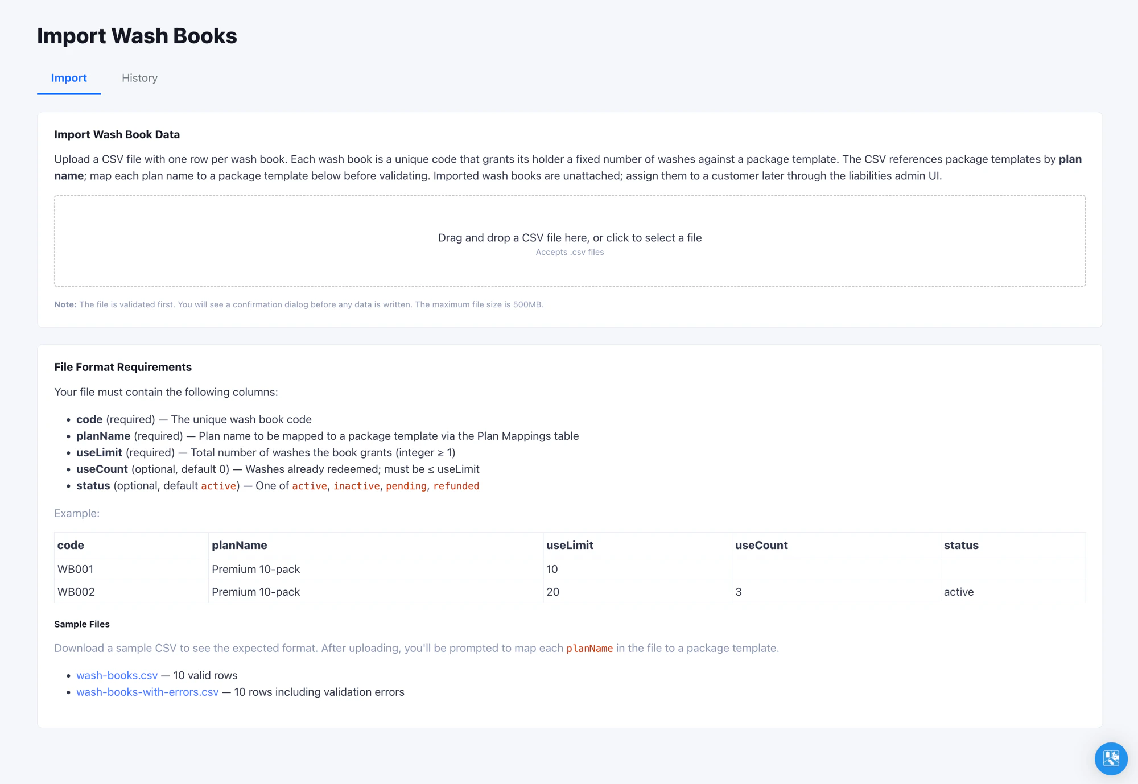
Task: Click the bold 'useLimit' bullet item
Action: click(x=99, y=452)
